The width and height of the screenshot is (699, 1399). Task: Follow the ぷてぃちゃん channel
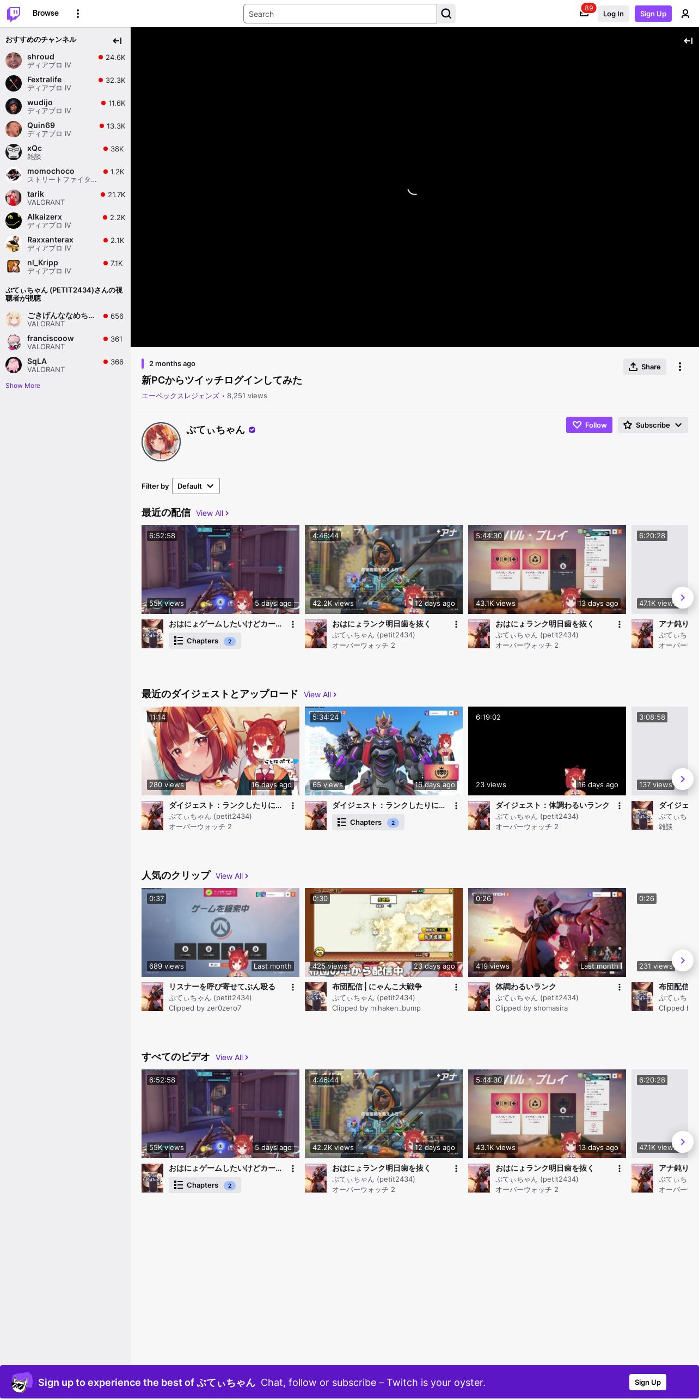point(589,425)
